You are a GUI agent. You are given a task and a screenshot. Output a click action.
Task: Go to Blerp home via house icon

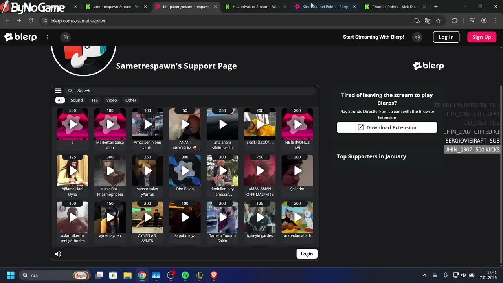pyautogui.click(x=66, y=37)
